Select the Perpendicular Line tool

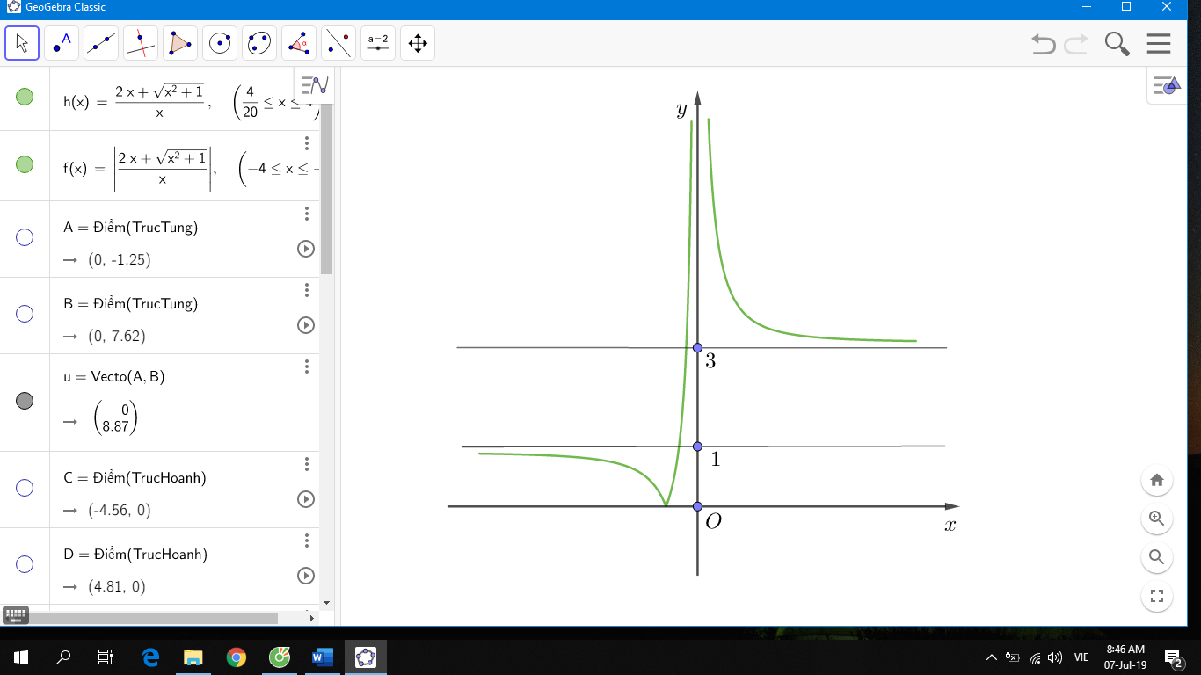pos(141,43)
